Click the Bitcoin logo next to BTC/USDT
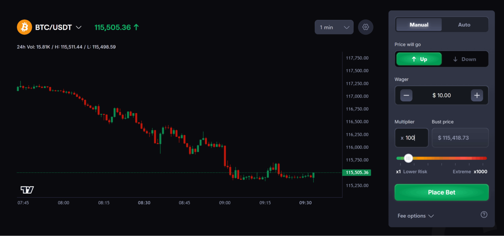Viewport: 504px width, 236px height. click(24, 27)
